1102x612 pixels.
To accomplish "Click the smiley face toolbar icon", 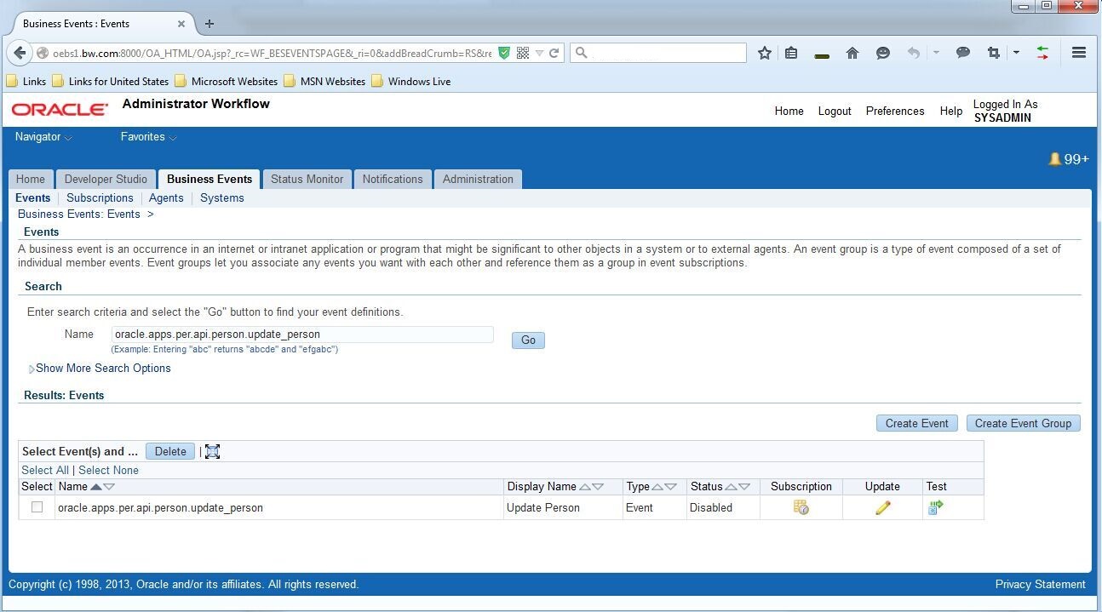I will [x=883, y=53].
